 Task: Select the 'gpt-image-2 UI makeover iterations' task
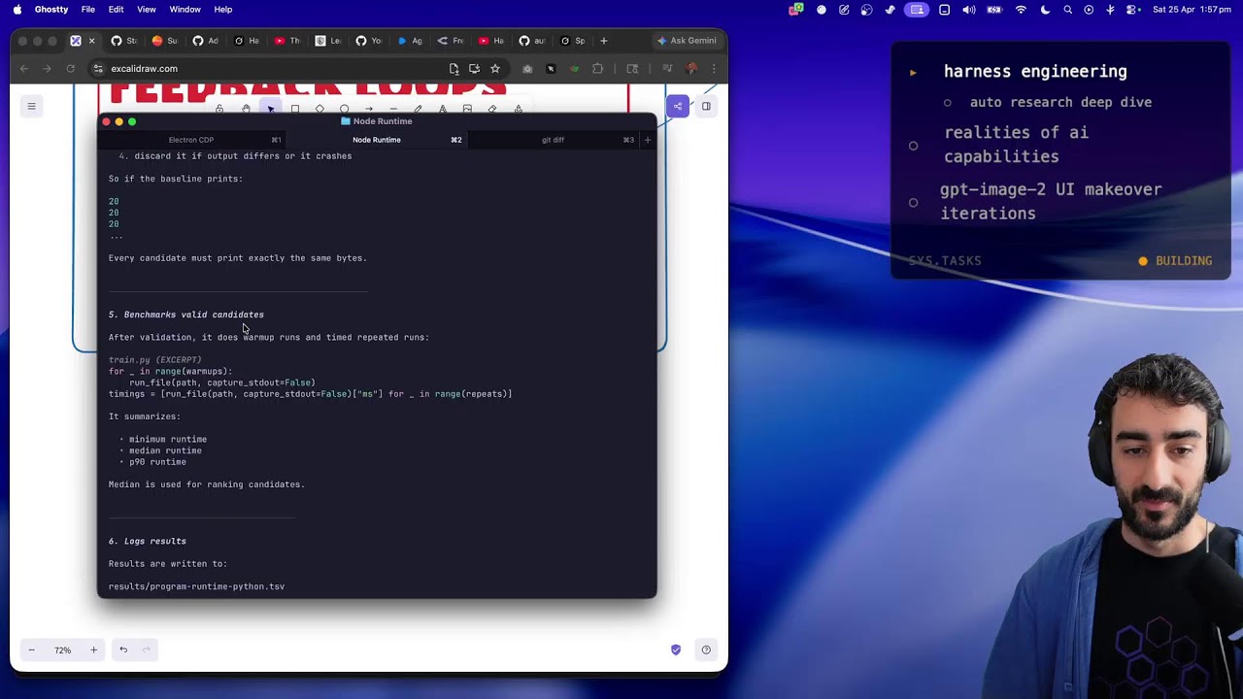(1051, 201)
